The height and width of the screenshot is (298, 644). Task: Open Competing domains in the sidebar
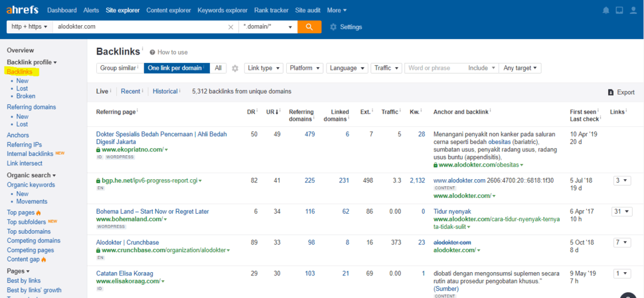pos(34,241)
